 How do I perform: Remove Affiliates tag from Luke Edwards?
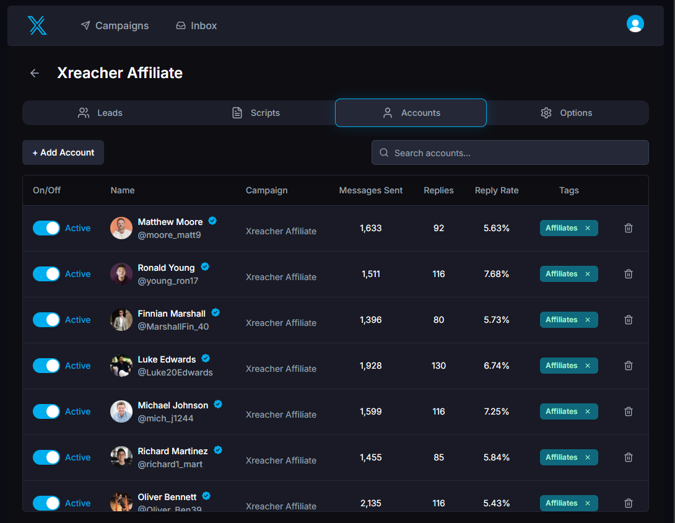click(x=588, y=366)
